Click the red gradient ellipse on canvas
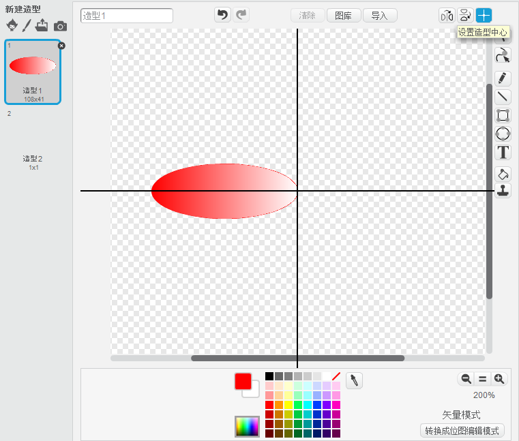 pyautogui.click(x=224, y=192)
